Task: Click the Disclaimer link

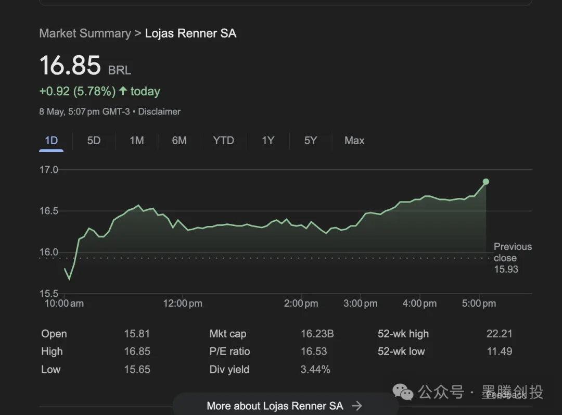Action: 159,111
